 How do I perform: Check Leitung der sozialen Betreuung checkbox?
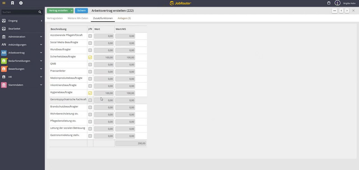pyautogui.click(x=90, y=129)
